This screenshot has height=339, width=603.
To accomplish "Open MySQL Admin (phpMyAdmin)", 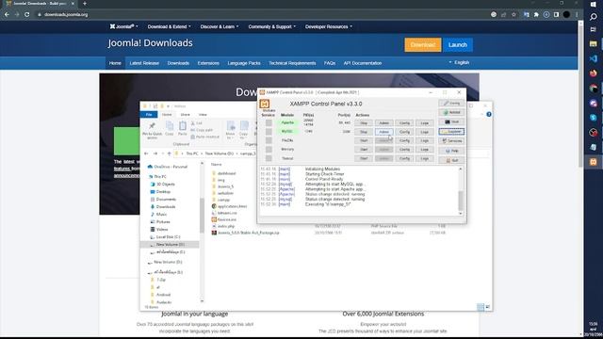I will point(383,132).
